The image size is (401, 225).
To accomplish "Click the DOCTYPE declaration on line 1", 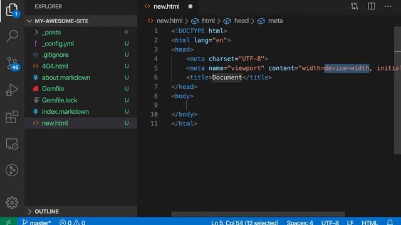I will [199, 31].
